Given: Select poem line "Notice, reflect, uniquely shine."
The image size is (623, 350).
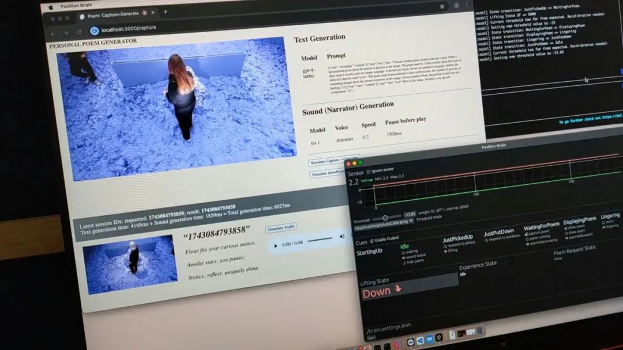Looking at the screenshot, I should click(224, 274).
